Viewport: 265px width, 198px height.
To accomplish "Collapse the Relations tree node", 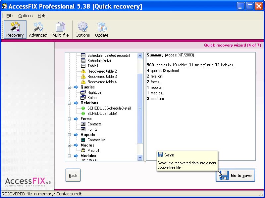I will 69,103.
